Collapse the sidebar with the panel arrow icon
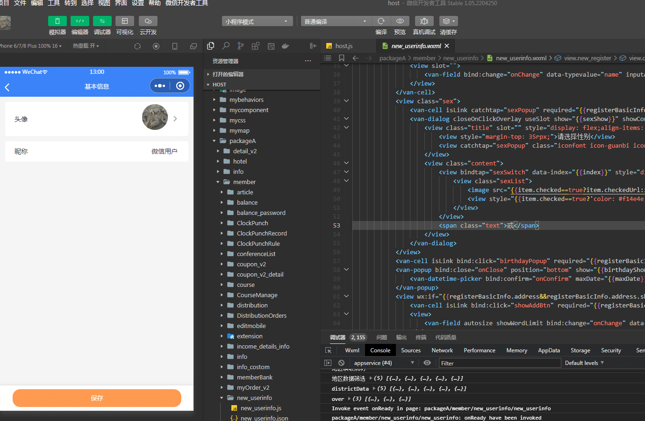The width and height of the screenshot is (645, 421). [x=313, y=46]
